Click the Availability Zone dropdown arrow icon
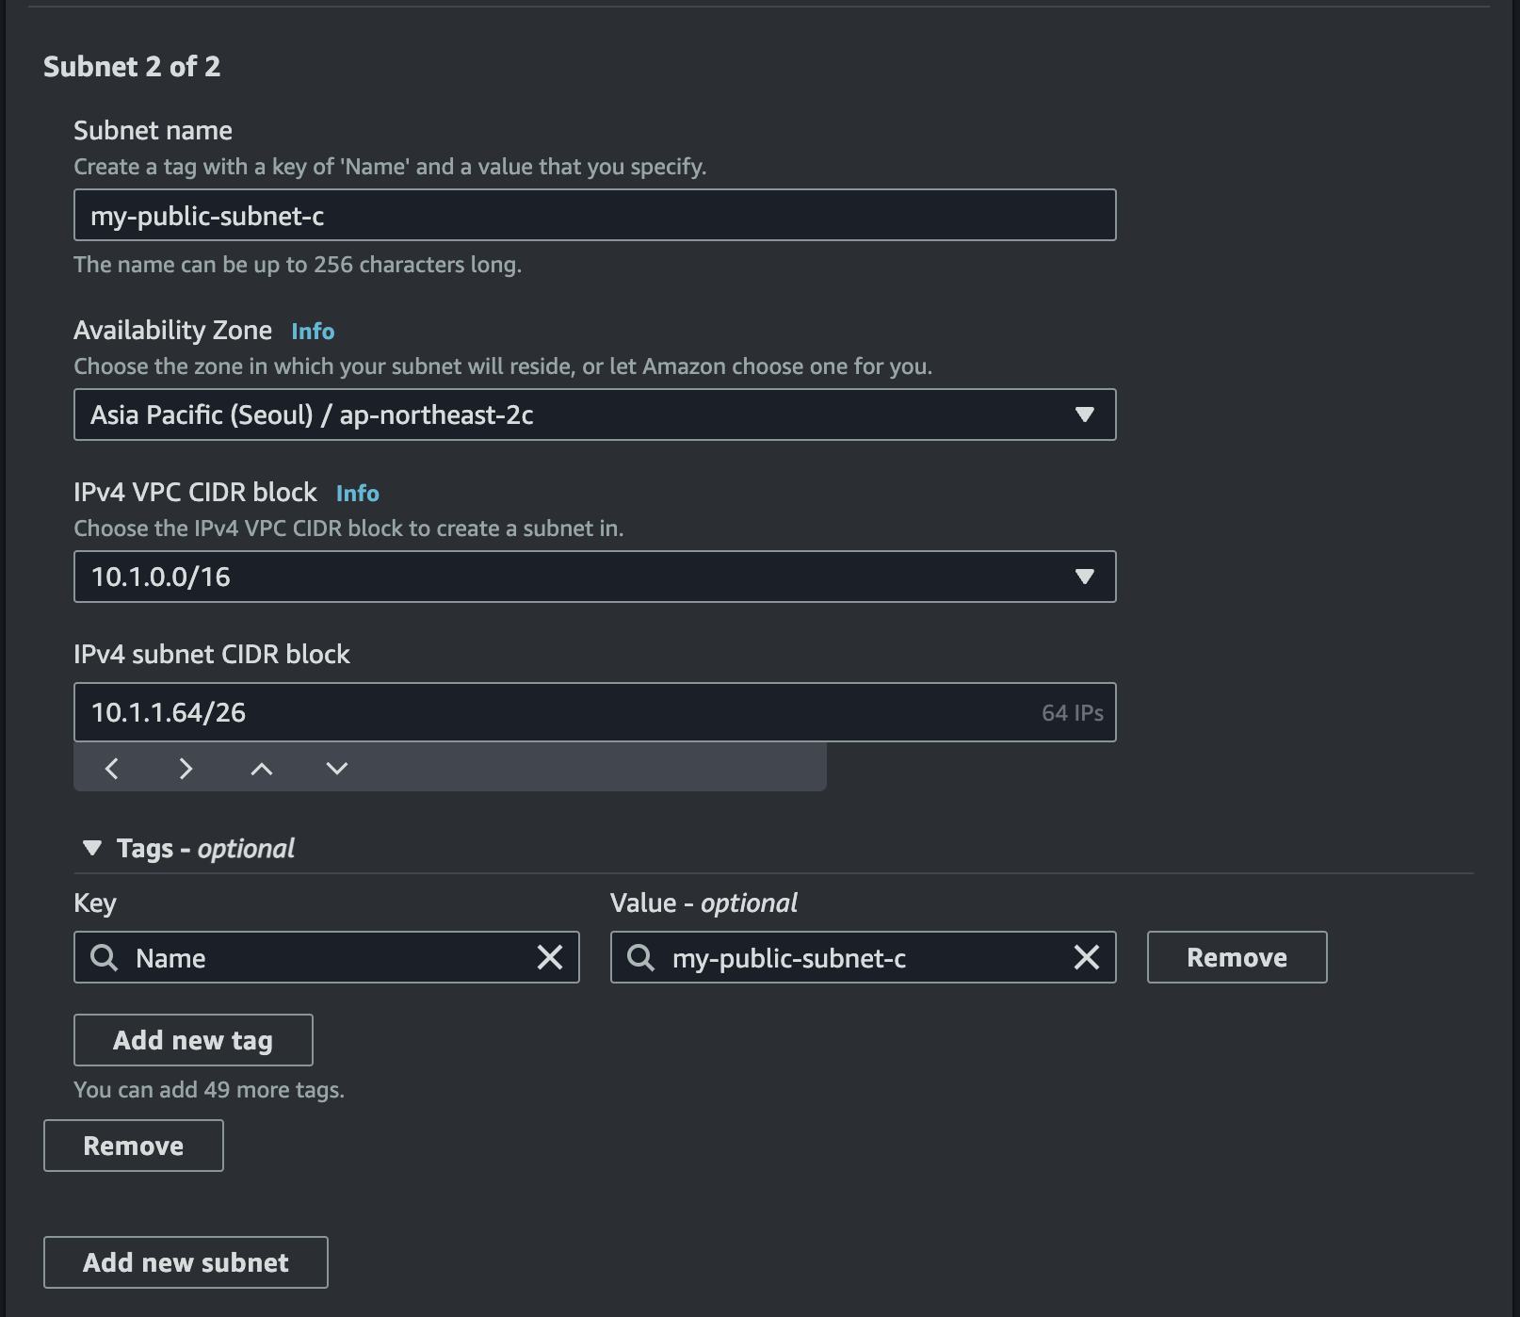1520x1317 pixels. pos(1085,415)
